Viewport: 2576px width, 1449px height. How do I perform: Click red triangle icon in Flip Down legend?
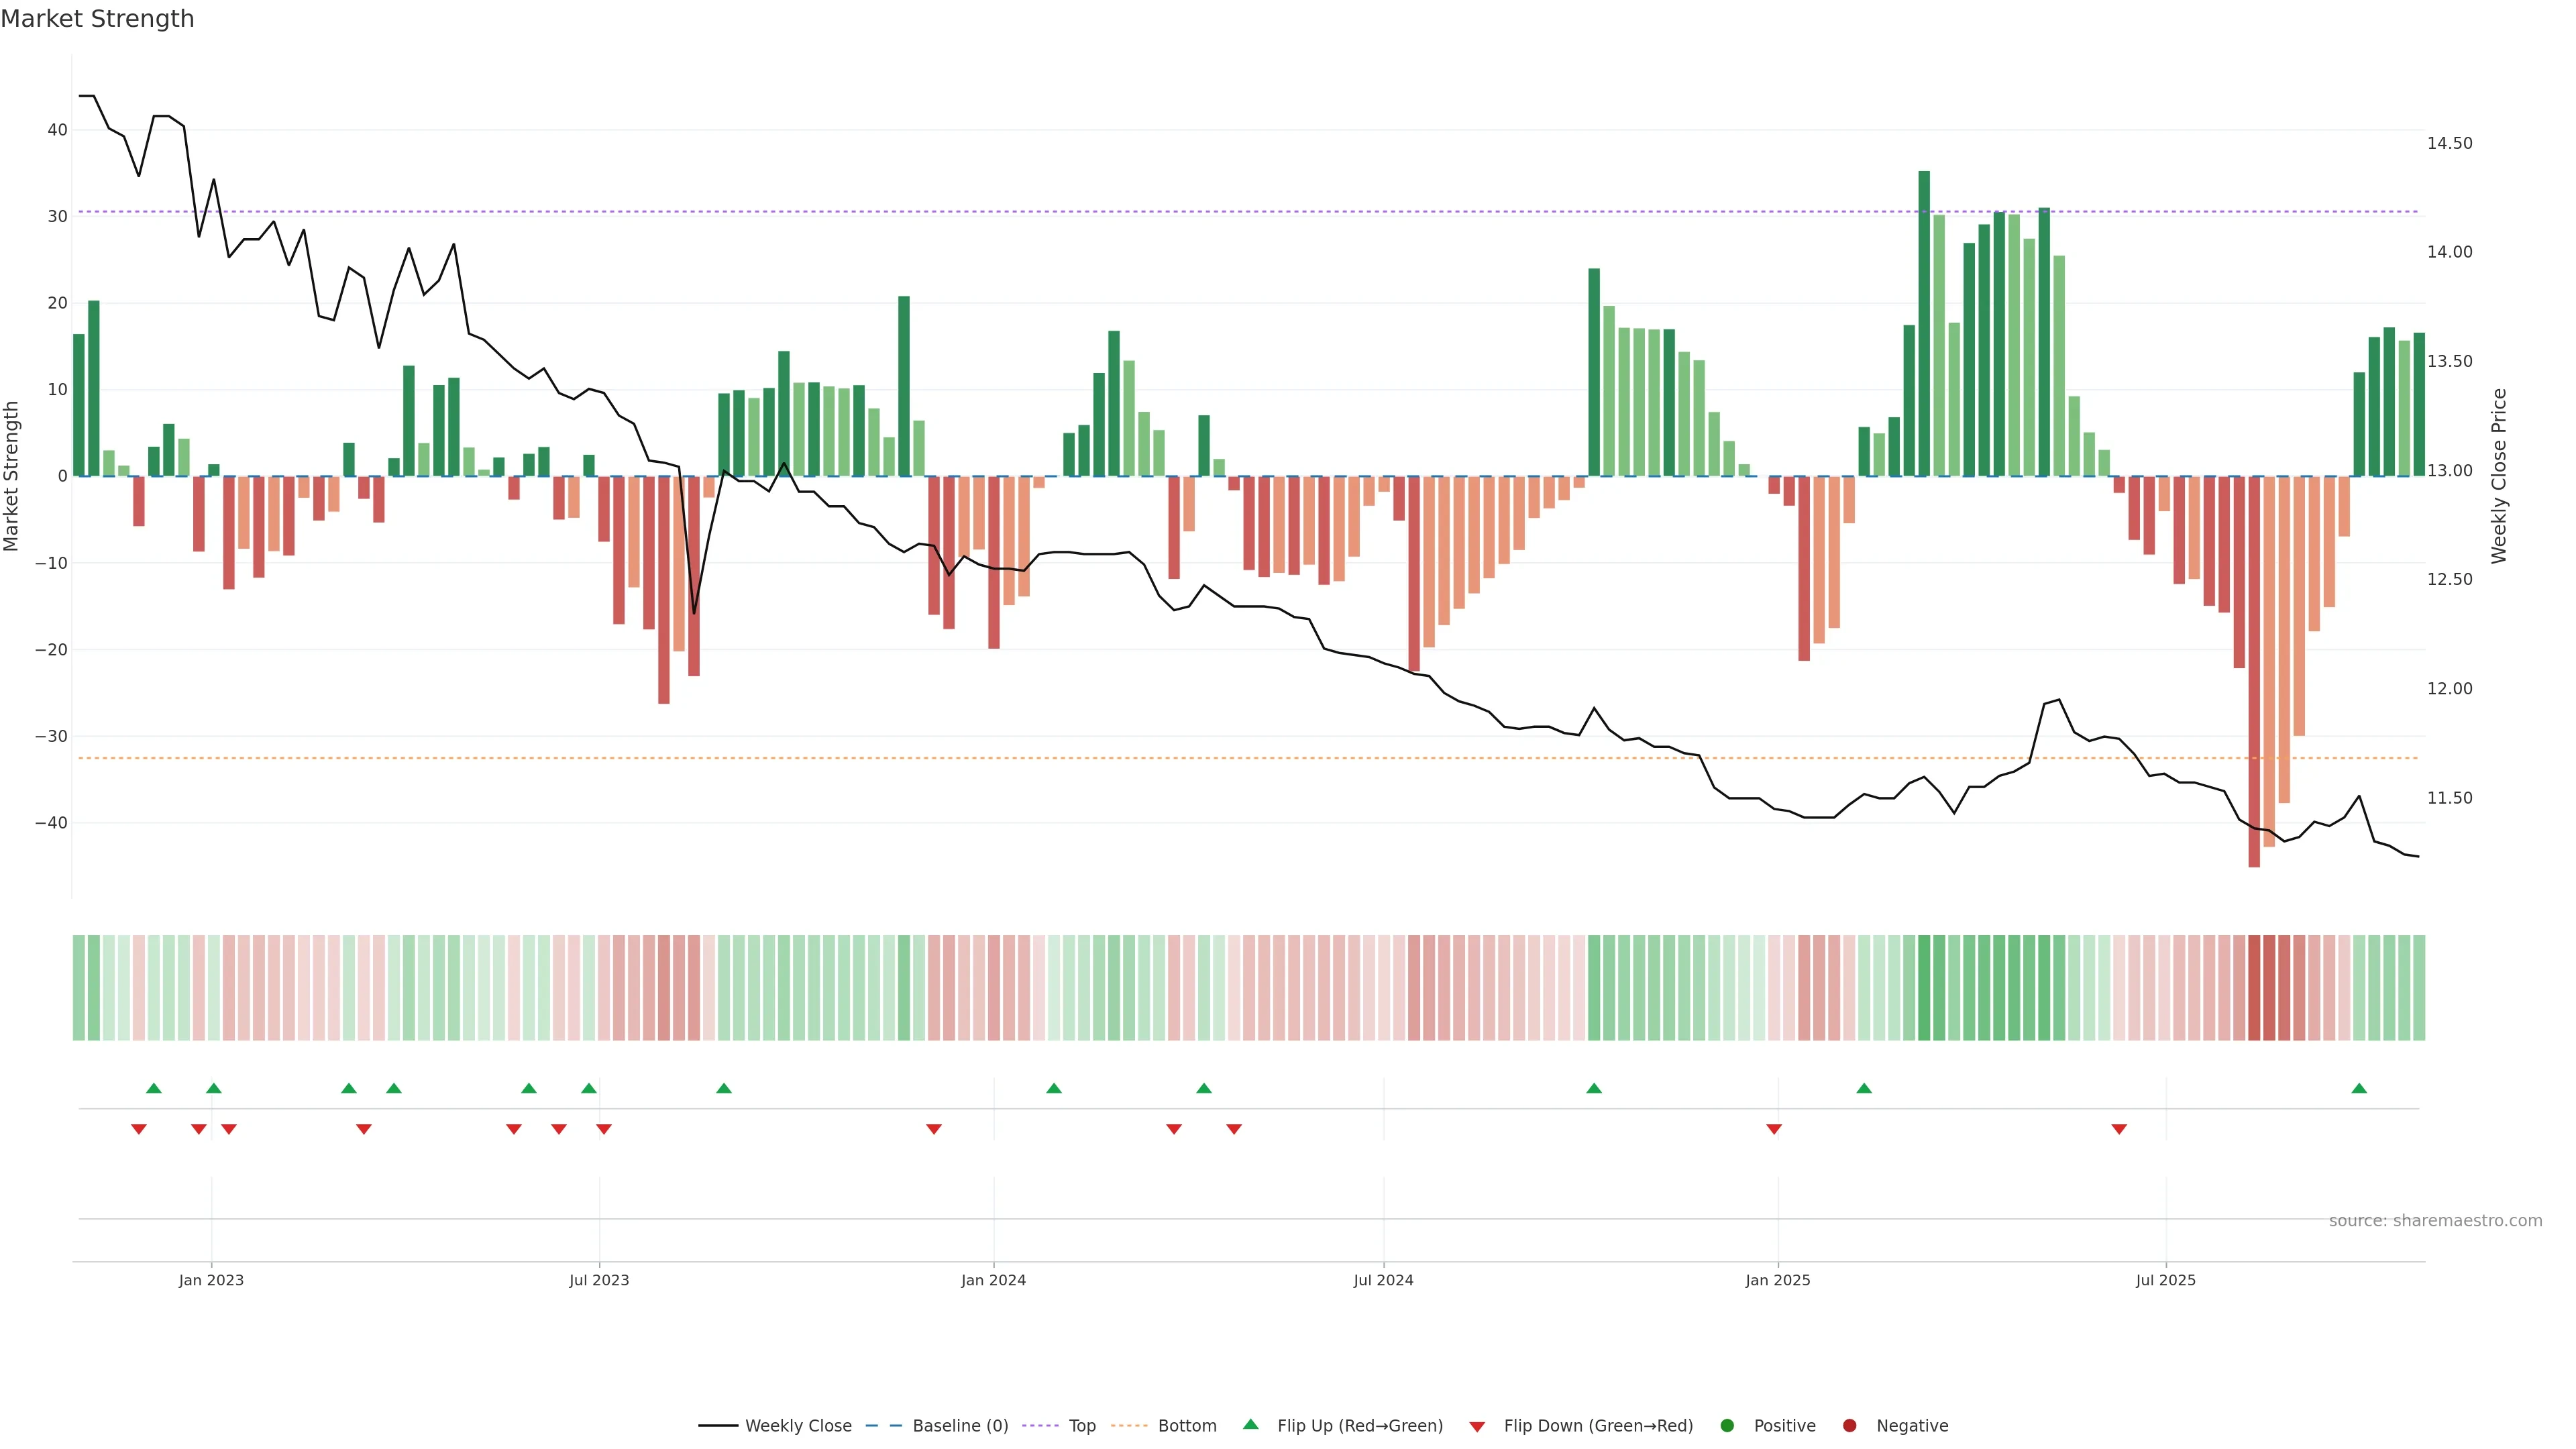click(1476, 1427)
